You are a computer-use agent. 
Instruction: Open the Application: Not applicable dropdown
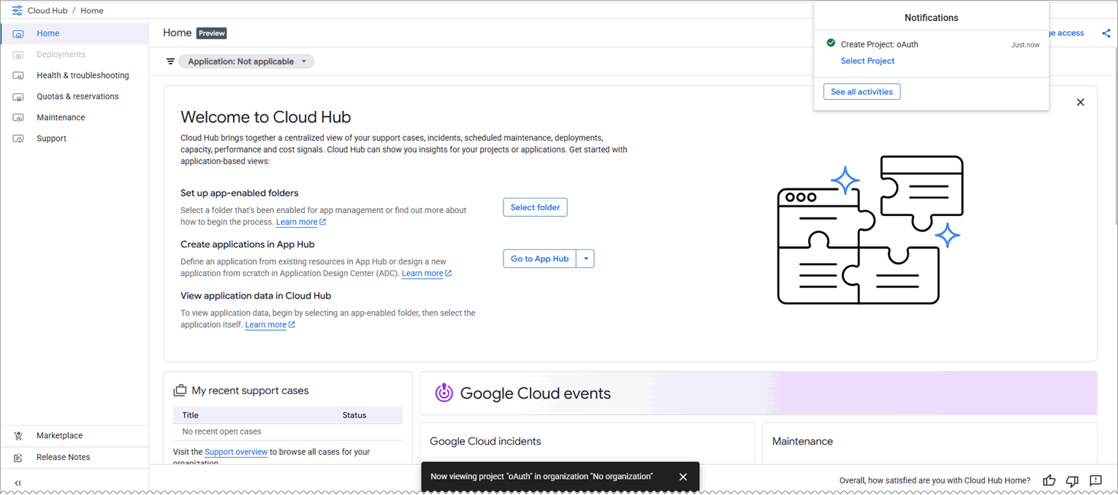point(246,61)
